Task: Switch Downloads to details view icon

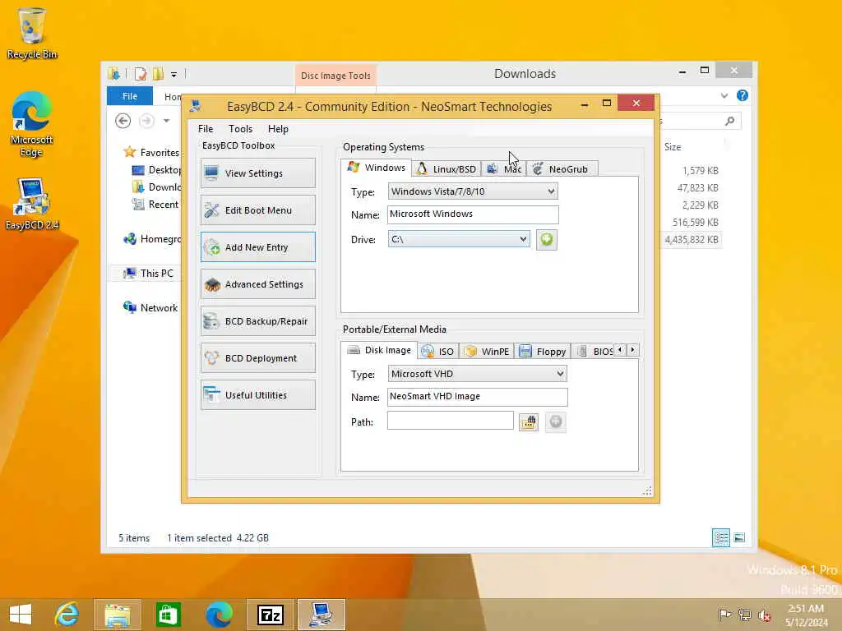Action: coord(720,537)
